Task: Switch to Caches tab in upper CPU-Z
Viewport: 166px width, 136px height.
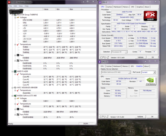Action: coord(109,7)
